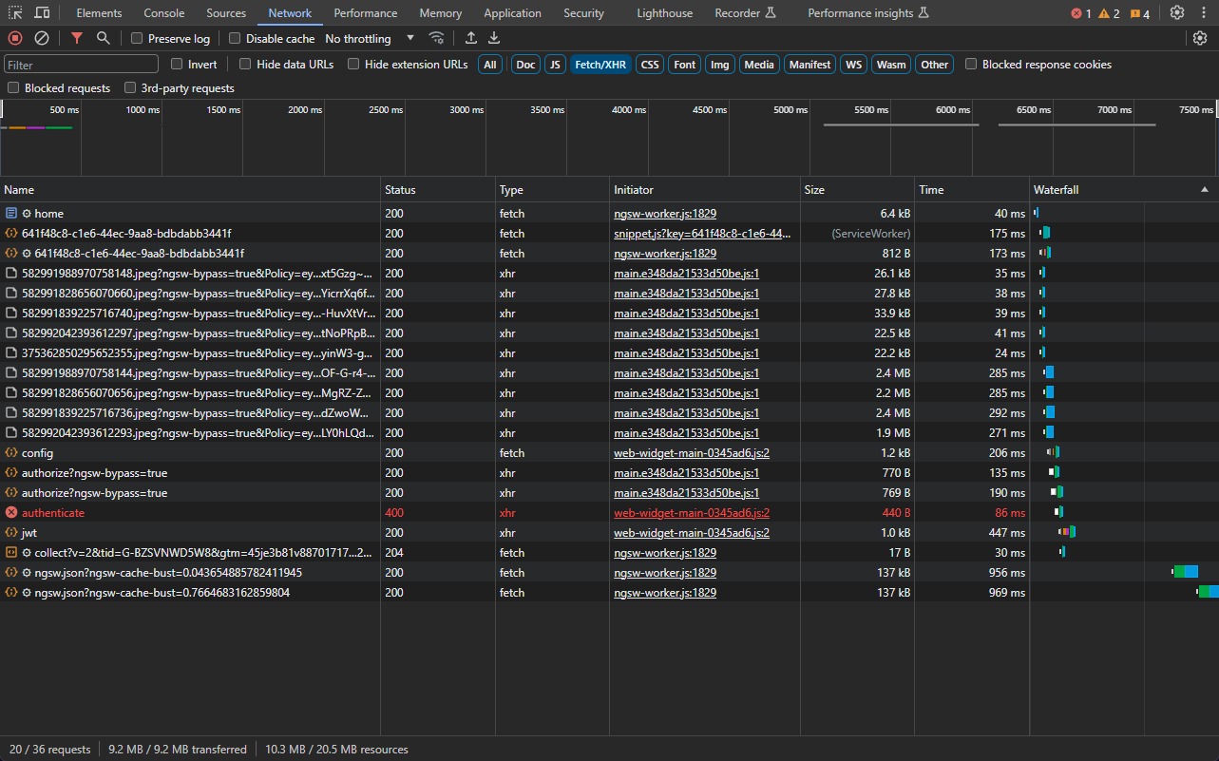Screen dimensions: 1219x761
Task: Enable the Preserve log checkbox
Action: (137, 39)
